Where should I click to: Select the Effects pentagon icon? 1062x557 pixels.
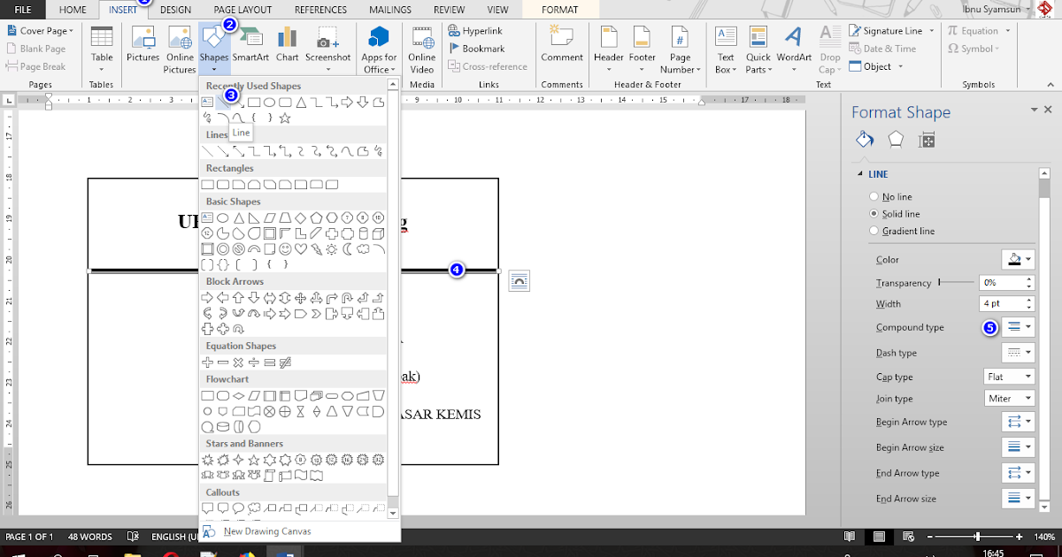896,140
